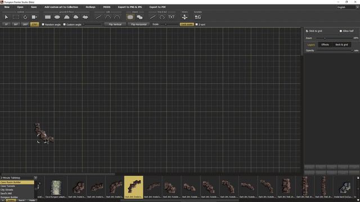
Task: Enable the Allow half checkbox
Action: (x=341, y=31)
